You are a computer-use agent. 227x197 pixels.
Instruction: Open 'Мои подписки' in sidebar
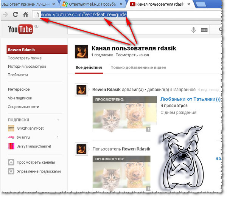(20, 98)
